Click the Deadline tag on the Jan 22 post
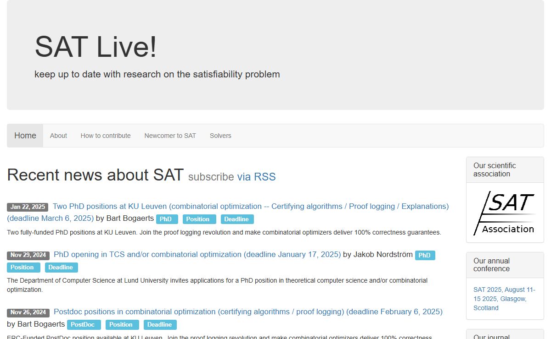This screenshot has height=339, width=551. [236, 219]
